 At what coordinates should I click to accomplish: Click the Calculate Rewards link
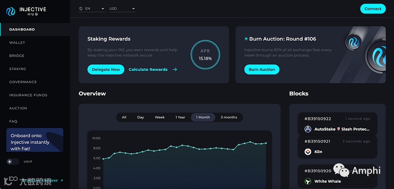click(148, 70)
